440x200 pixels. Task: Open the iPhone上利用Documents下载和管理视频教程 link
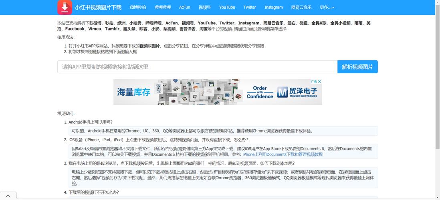click(283, 154)
